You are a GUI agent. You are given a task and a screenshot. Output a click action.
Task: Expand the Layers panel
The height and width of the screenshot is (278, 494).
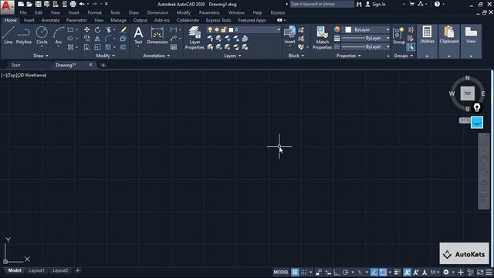[x=232, y=56]
